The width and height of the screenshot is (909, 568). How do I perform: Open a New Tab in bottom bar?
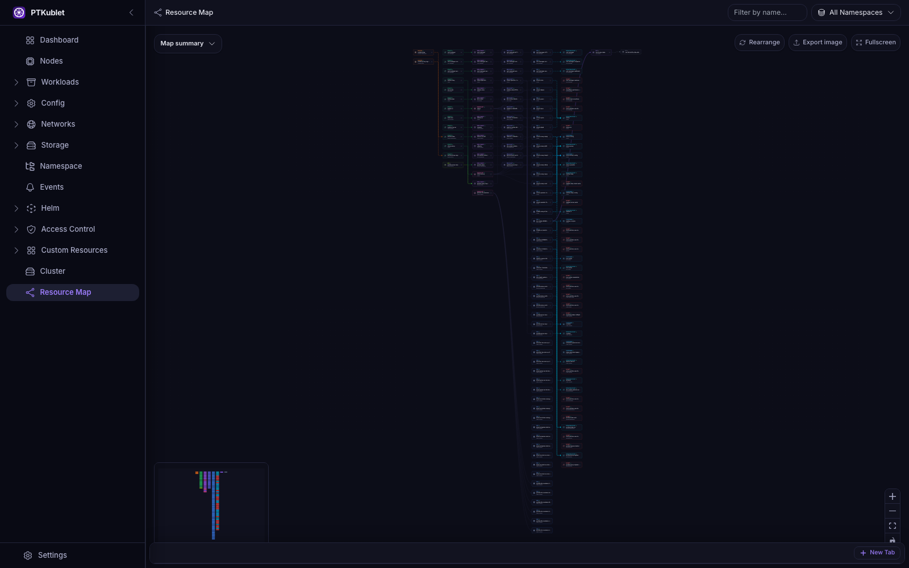point(877,553)
